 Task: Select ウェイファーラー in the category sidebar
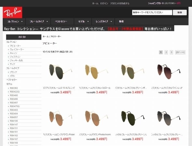17,50
